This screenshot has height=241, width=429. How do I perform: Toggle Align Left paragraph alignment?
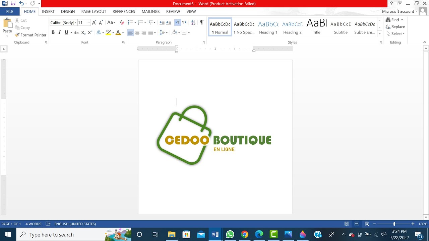click(130, 32)
